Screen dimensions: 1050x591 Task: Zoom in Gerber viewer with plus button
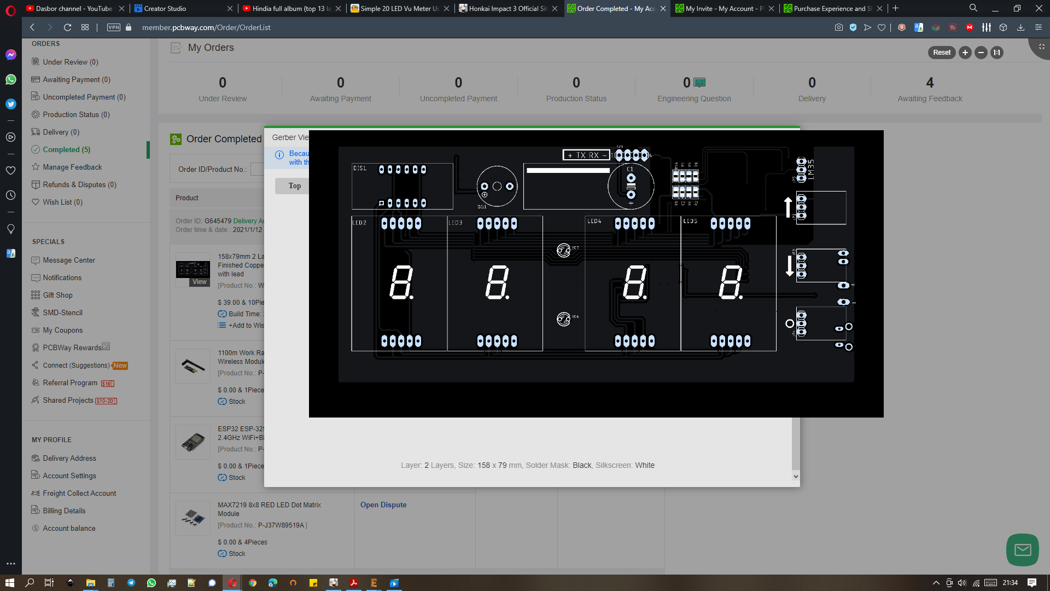coord(965,53)
